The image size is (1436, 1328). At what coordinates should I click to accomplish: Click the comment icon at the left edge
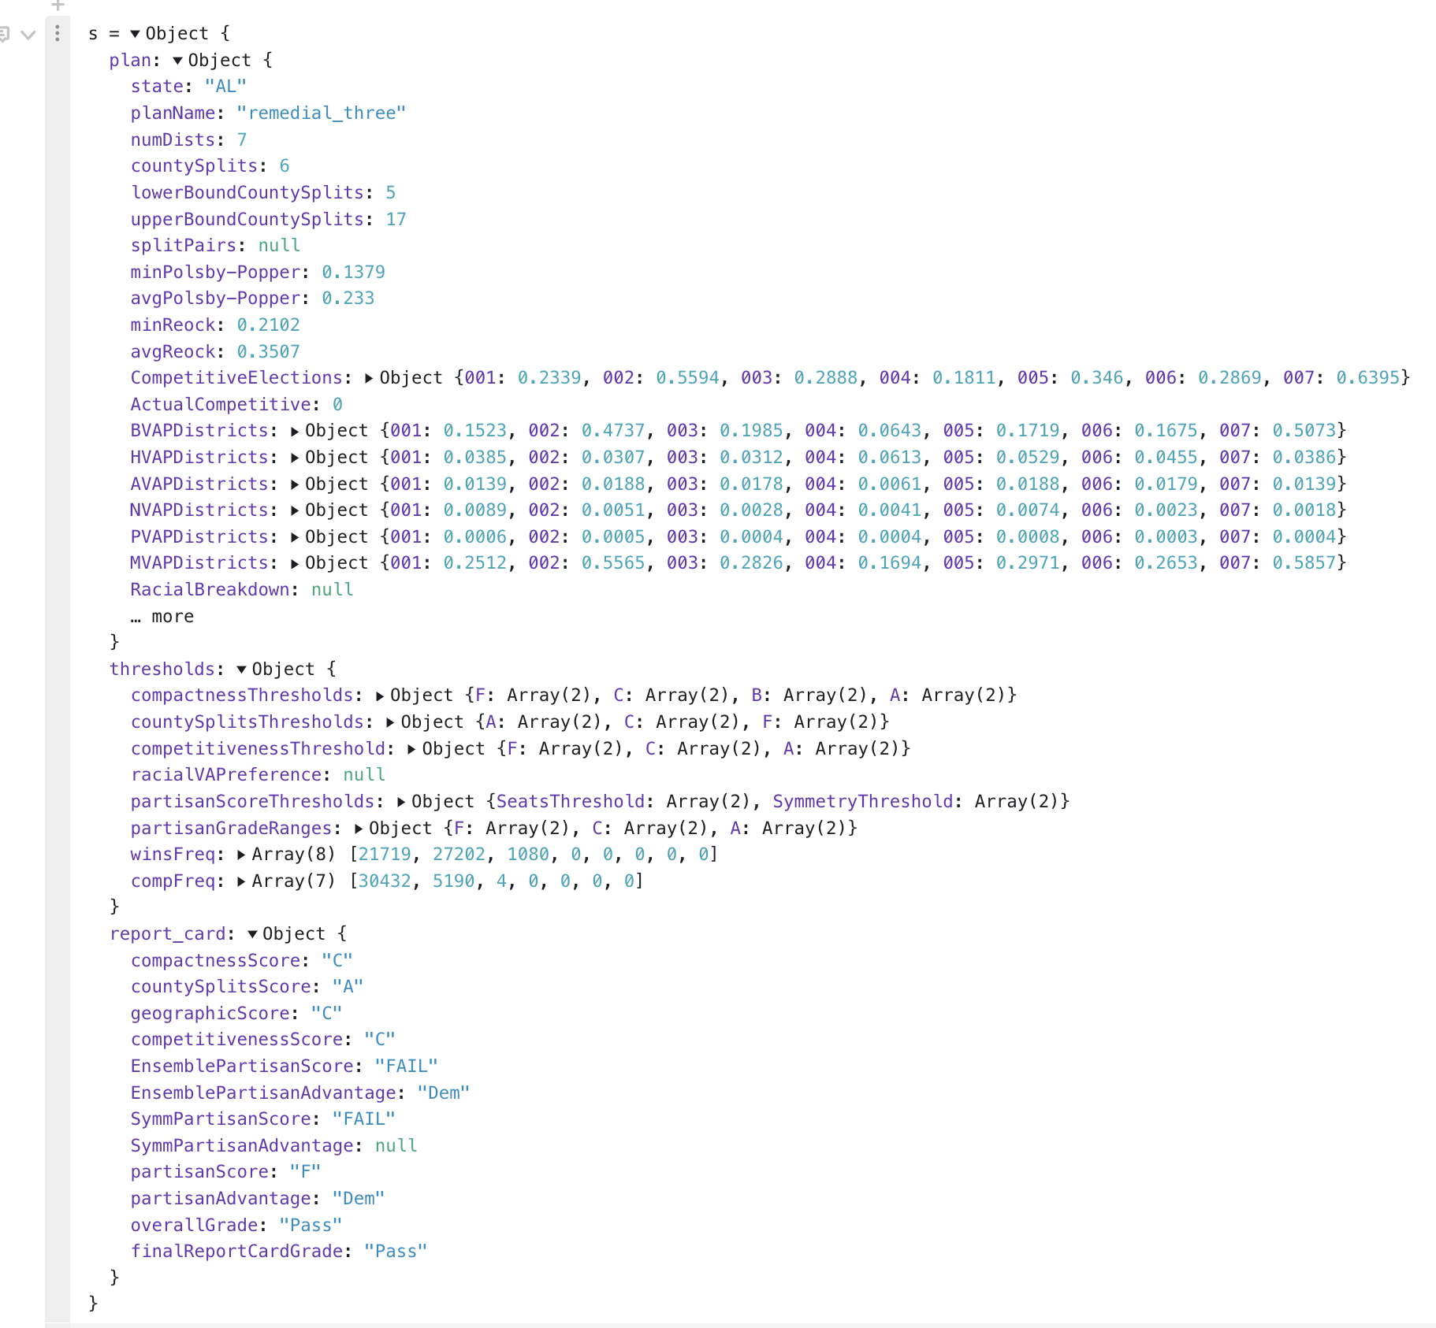pyautogui.click(x=4, y=35)
